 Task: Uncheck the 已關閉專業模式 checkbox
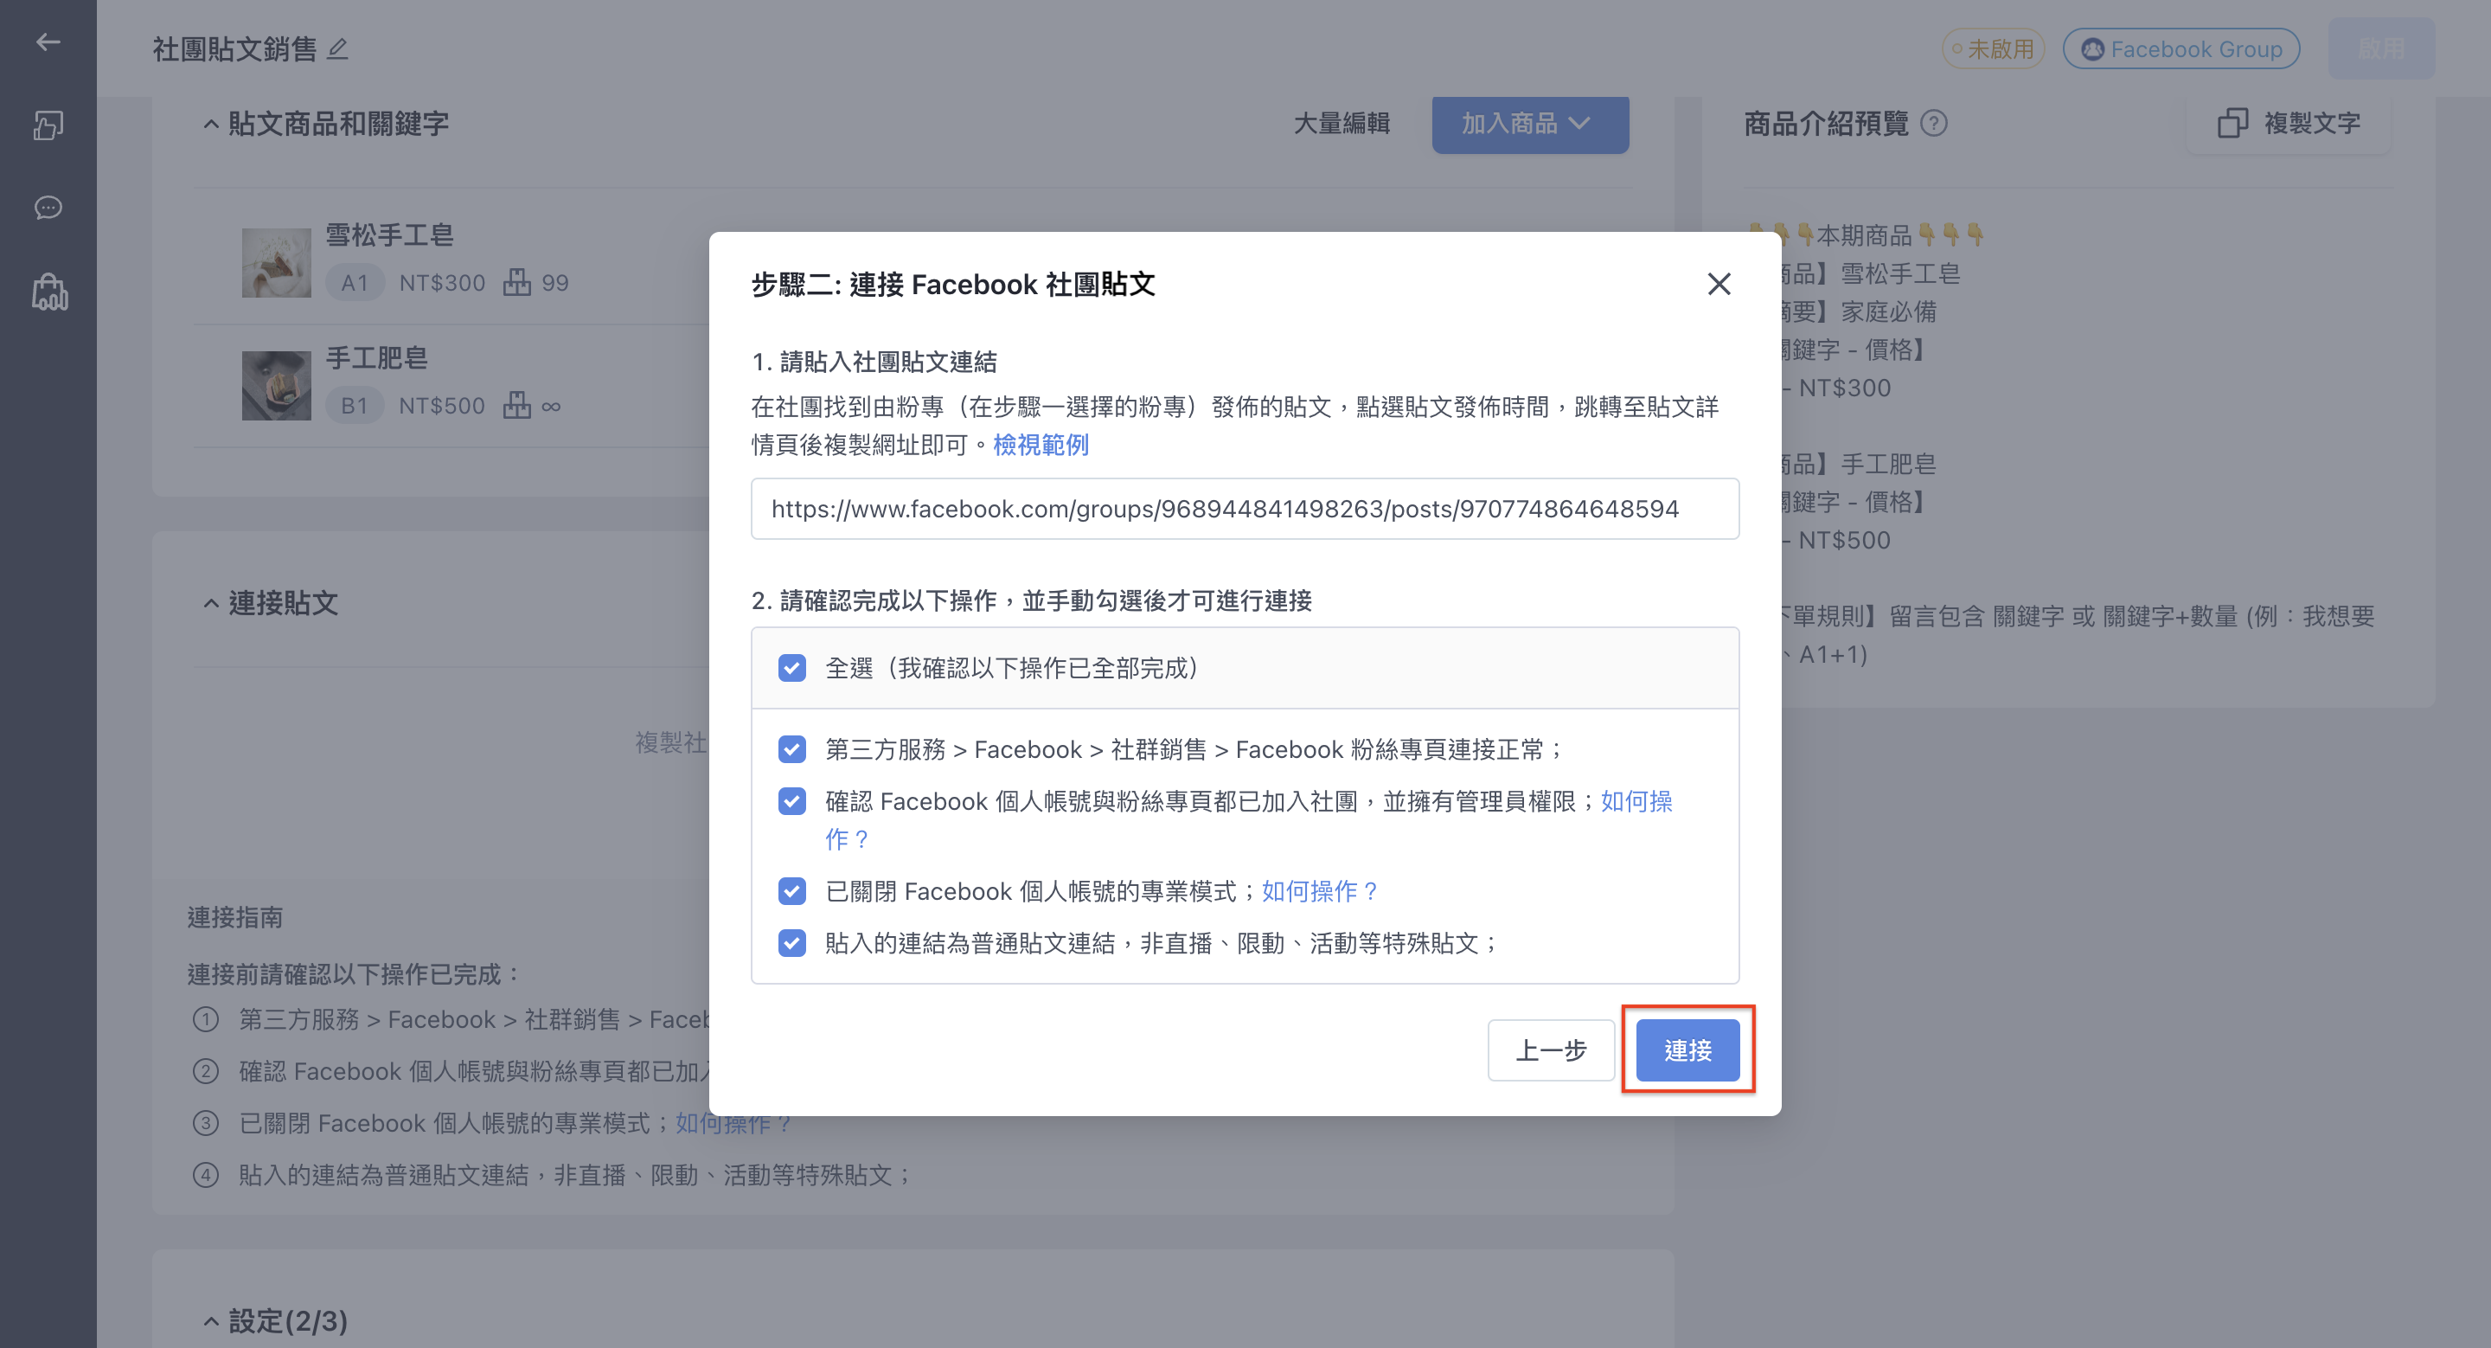coord(792,890)
